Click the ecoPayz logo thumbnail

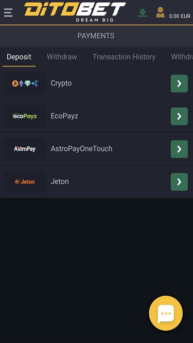(x=25, y=116)
